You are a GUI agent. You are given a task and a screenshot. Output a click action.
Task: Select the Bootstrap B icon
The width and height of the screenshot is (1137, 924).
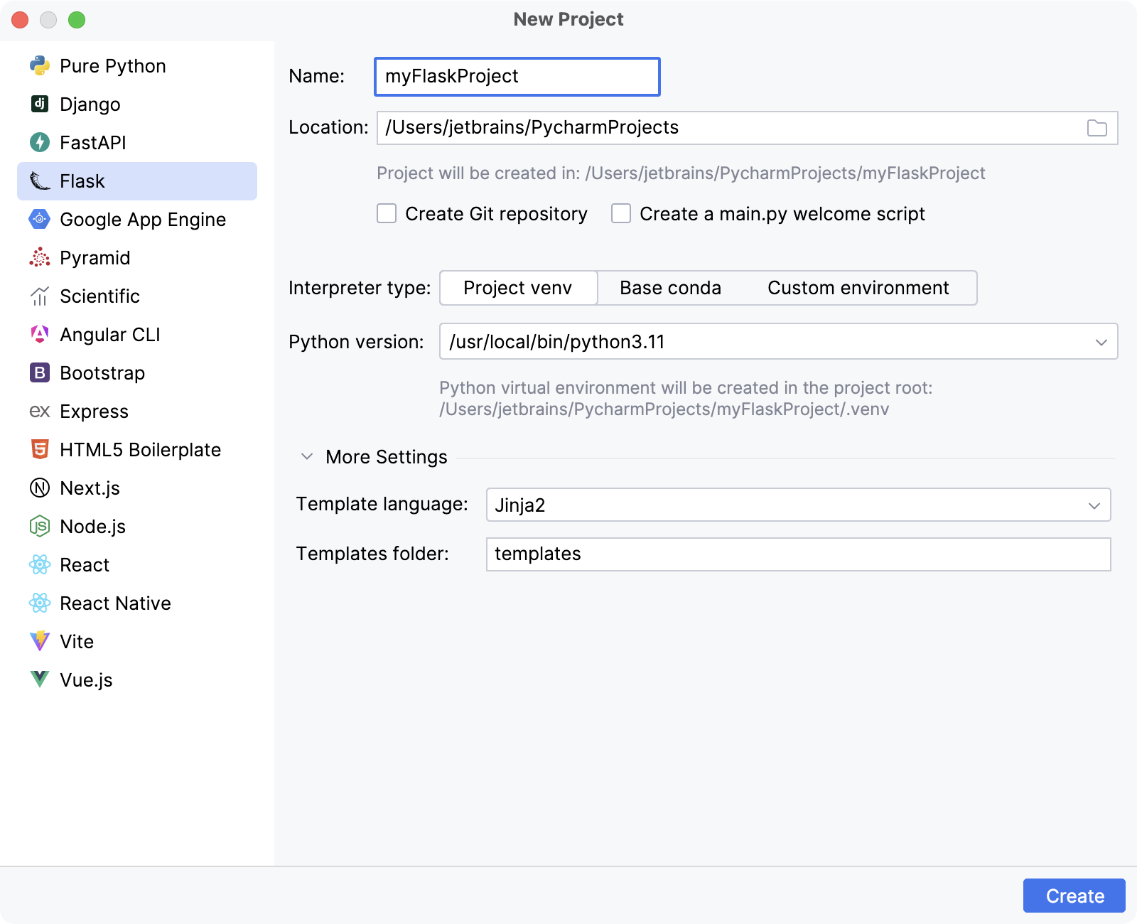(40, 373)
